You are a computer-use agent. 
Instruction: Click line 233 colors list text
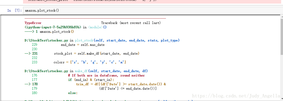90,62
